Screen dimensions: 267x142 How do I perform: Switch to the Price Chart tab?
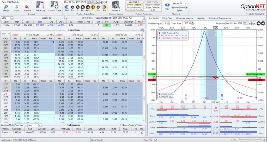pos(167,19)
